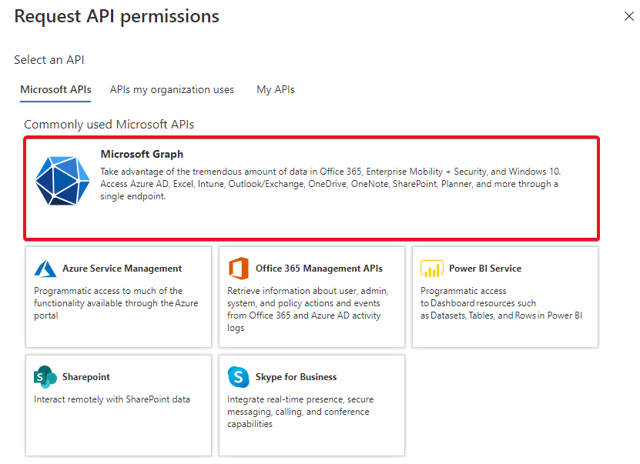Click the Azure Service Management logo icon

45,269
